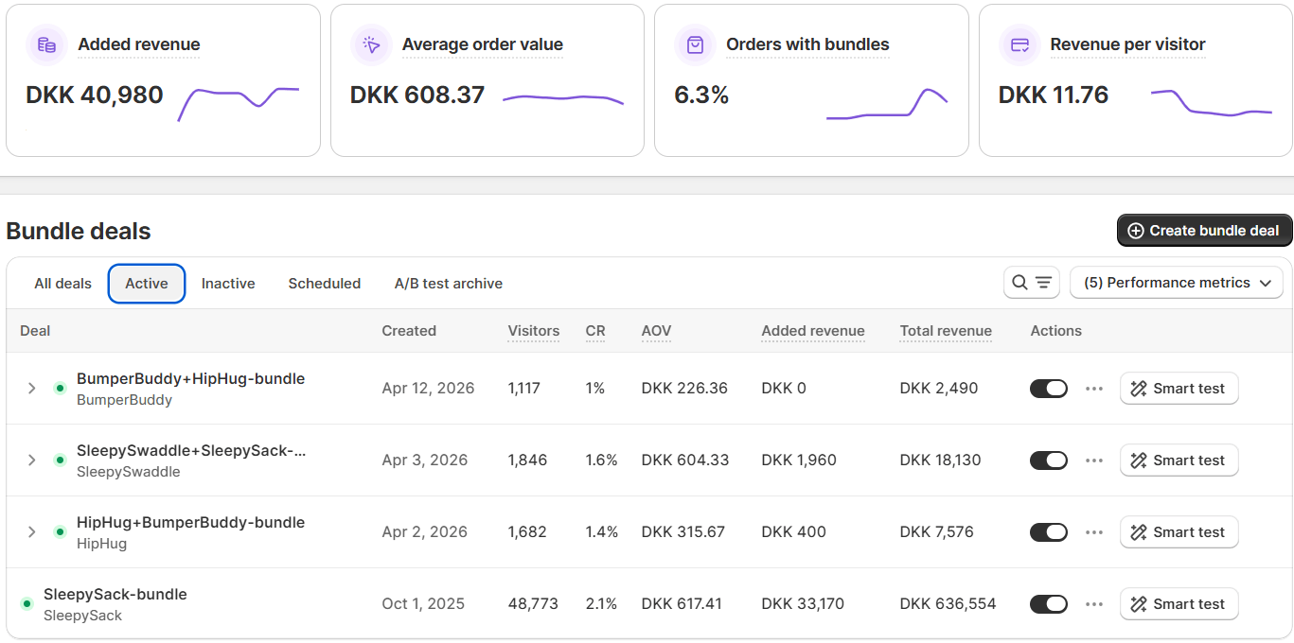Click the Oct 1, 2025 created date
This screenshot has height=643, width=1294.
click(423, 604)
